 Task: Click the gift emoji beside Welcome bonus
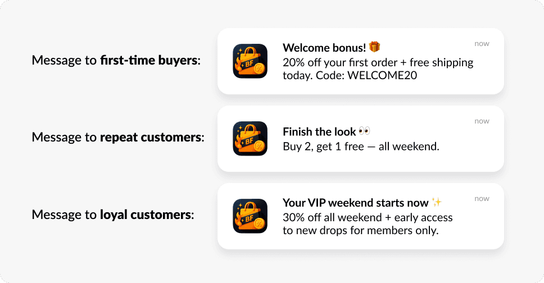click(375, 47)
